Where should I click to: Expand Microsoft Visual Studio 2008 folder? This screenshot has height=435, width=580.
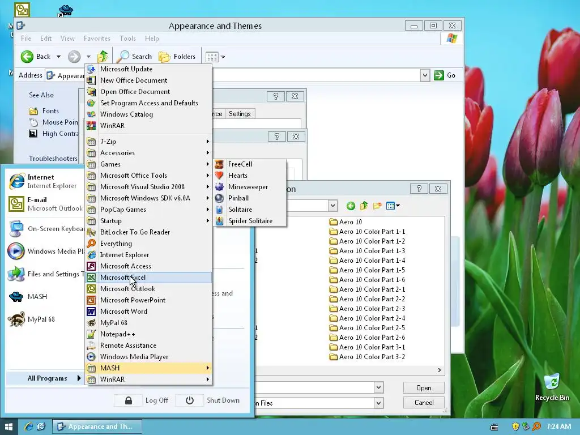(x=148, y=187)
